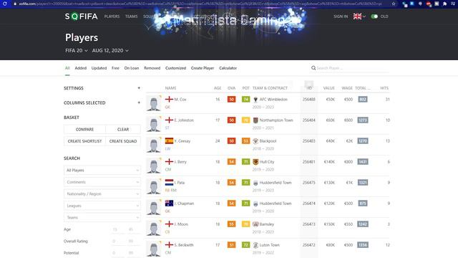Open the Continents dropdown

102,182
